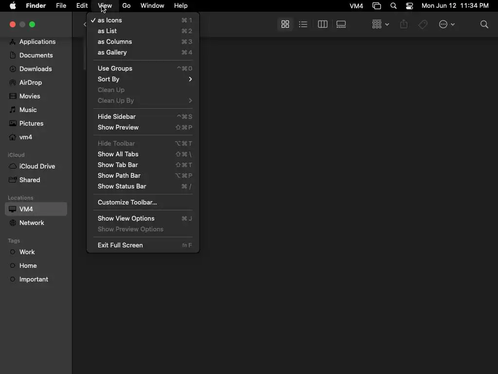Open the More actions ellipsis menu
Screen dimensions: 498x374
click(446, 24)
